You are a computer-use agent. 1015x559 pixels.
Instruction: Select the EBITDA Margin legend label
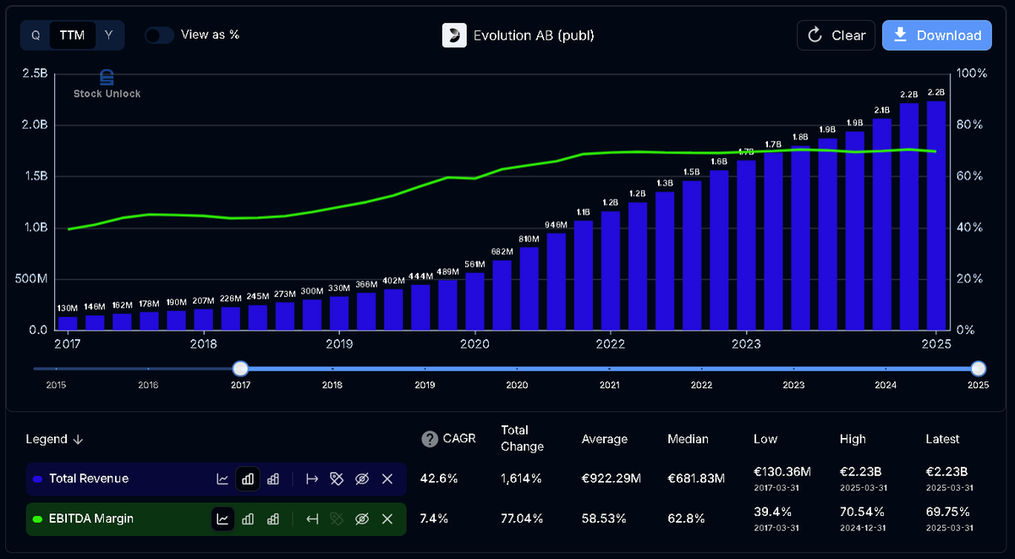click(x=91, y=518)
